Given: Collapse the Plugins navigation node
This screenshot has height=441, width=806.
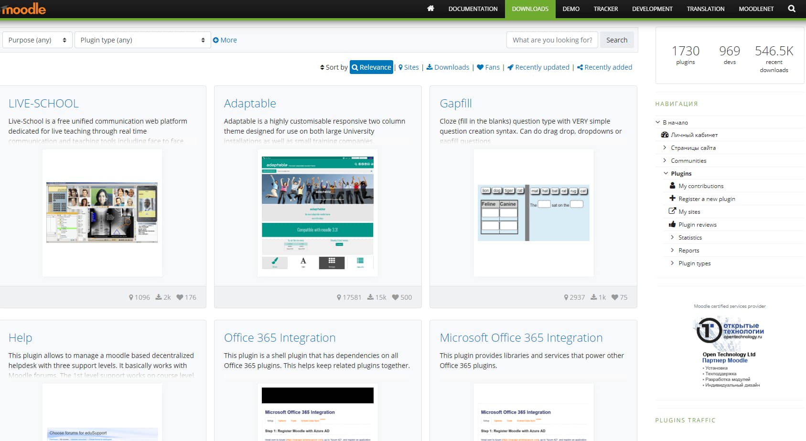Looking at the screenshot, I should coord(666,173).
